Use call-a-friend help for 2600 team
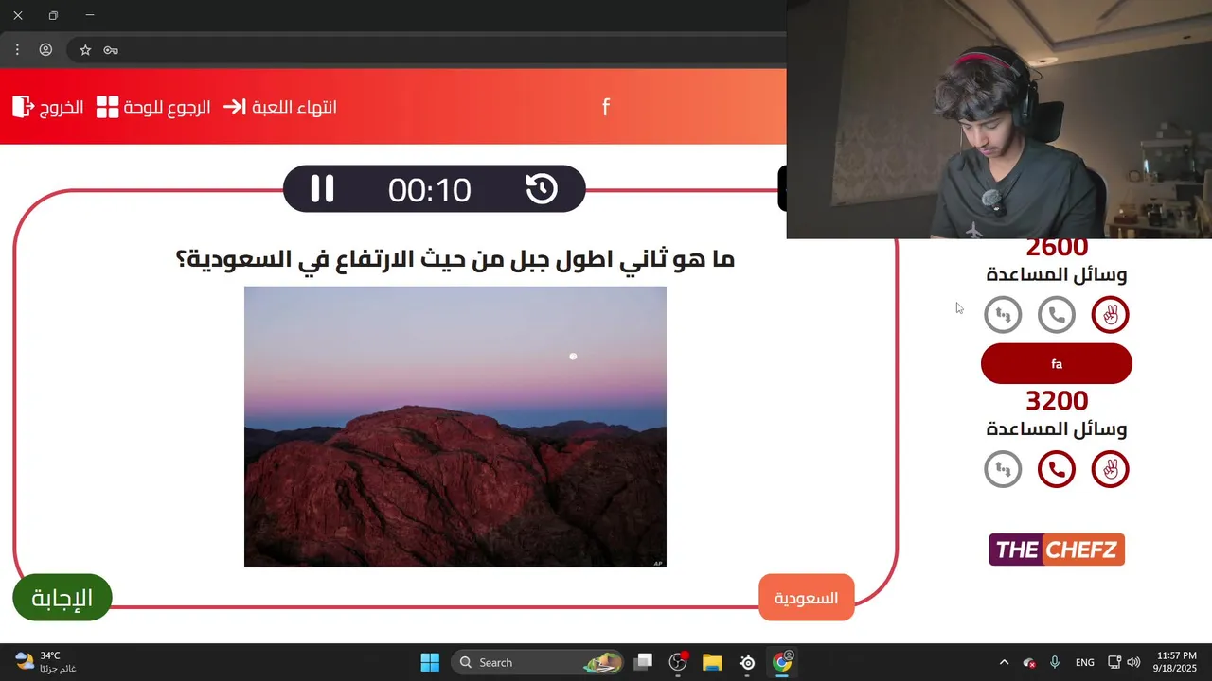 click(1057, 315)
